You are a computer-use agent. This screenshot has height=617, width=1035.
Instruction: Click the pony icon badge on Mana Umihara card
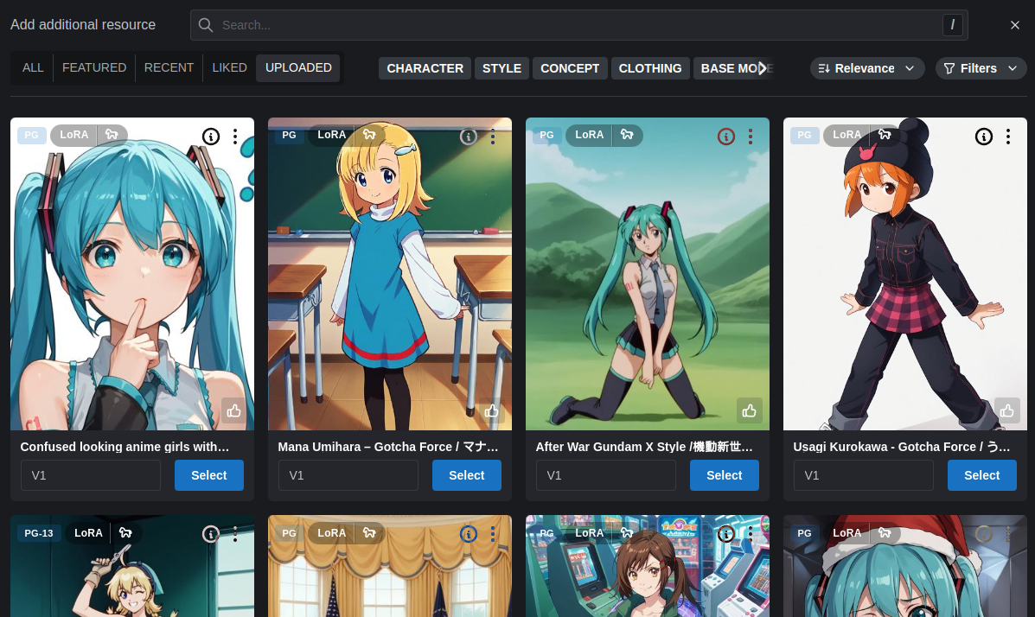pyautogui.click(x=370, y=135)
